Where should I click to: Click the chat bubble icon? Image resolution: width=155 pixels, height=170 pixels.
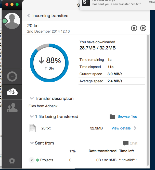[x=126, y=143]
